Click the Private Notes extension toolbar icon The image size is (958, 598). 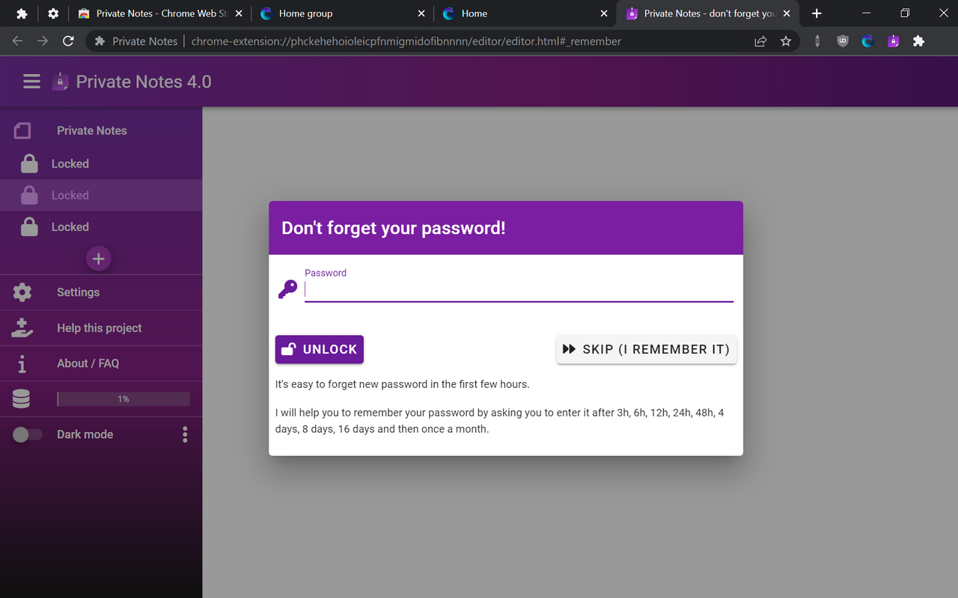(893, 41)
